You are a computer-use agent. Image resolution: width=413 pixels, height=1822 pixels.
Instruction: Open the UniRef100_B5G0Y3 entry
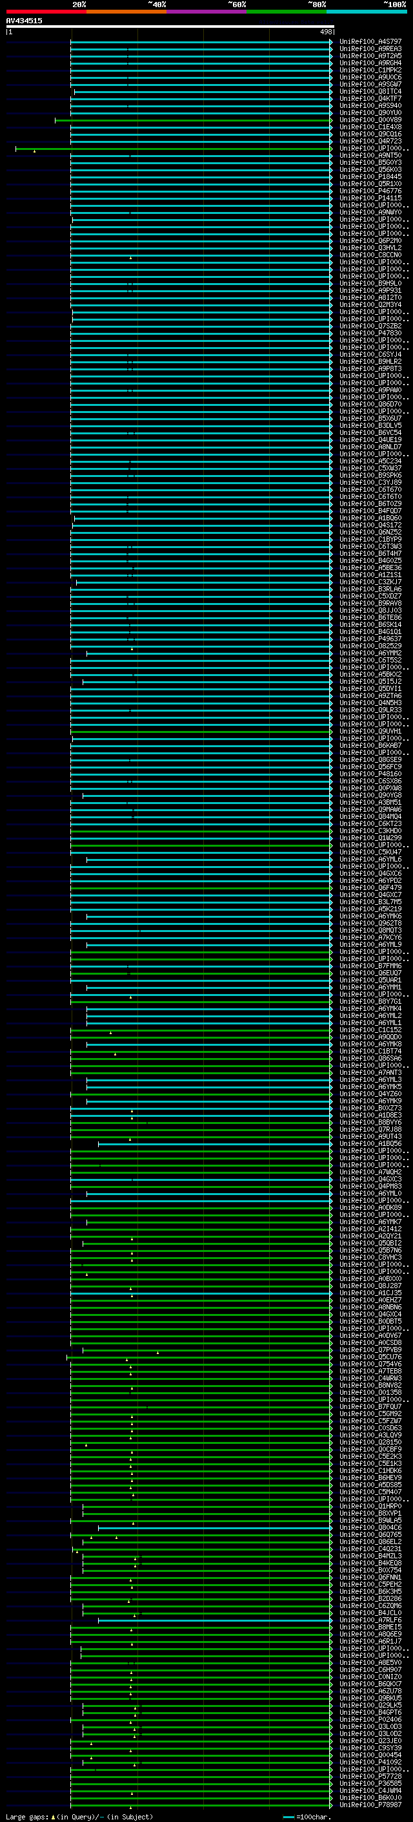(x=370, y=163)
